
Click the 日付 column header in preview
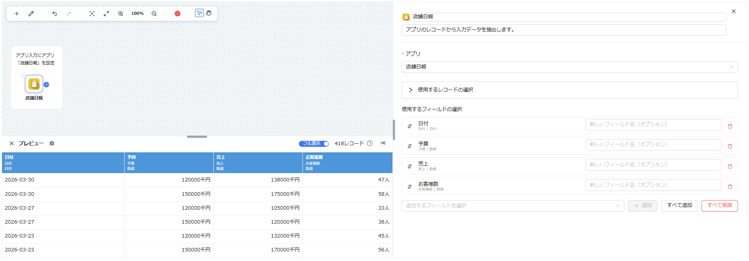click(63, 163)
